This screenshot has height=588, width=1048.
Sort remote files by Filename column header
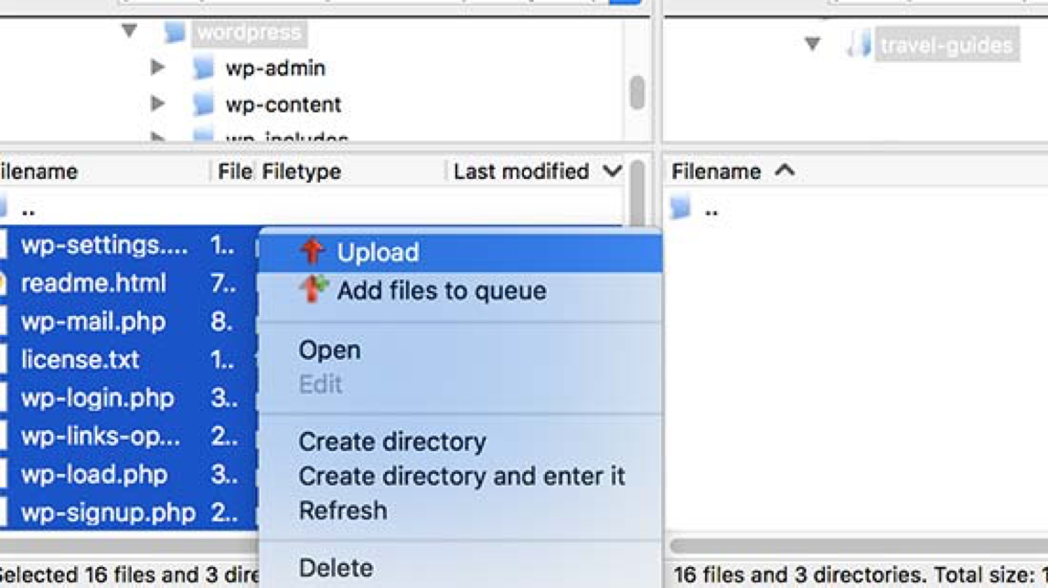pyautogui.click(x=716, y=172)
